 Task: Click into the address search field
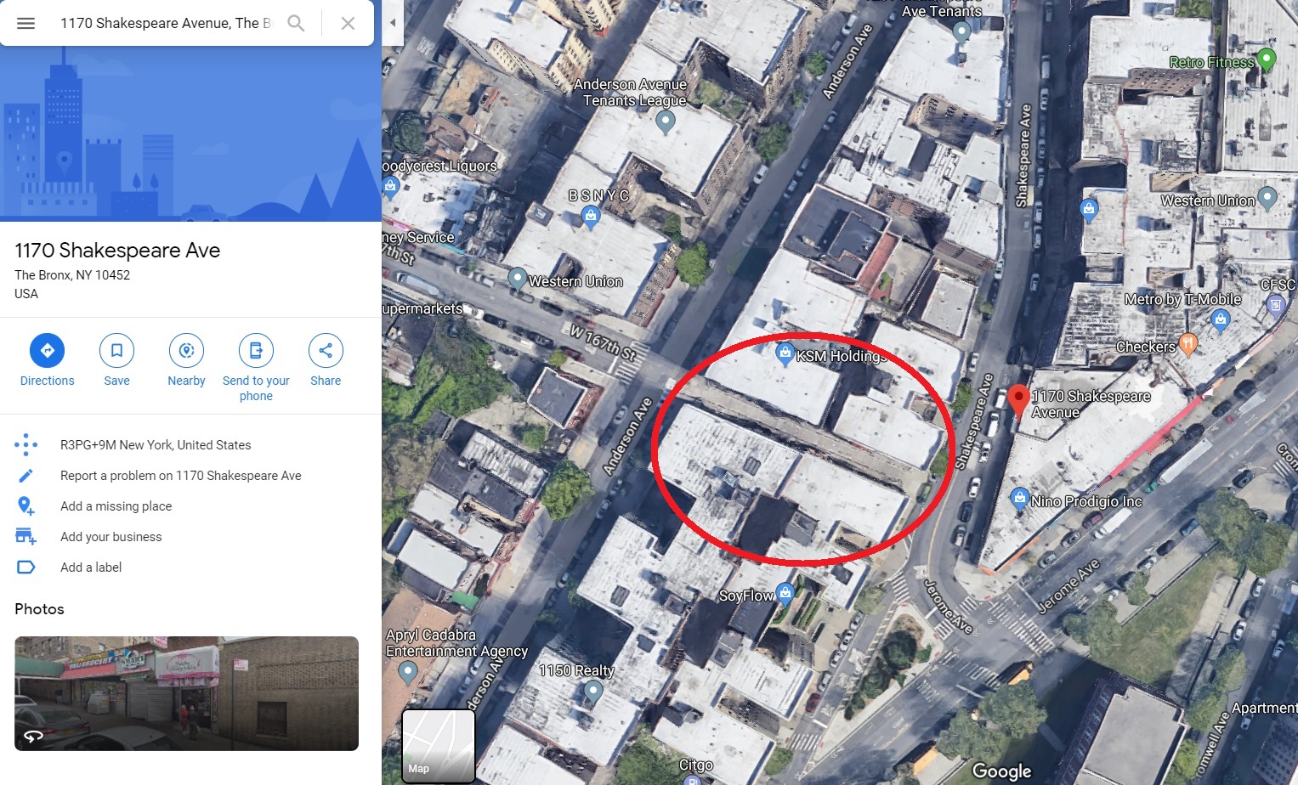166,23
